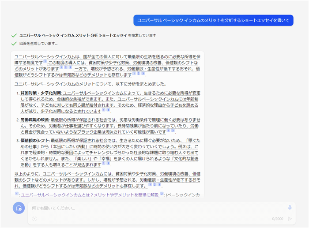309x228 pixels.
Task: Click the '回答を生成しています...' status text
Action: click(38, 44)
